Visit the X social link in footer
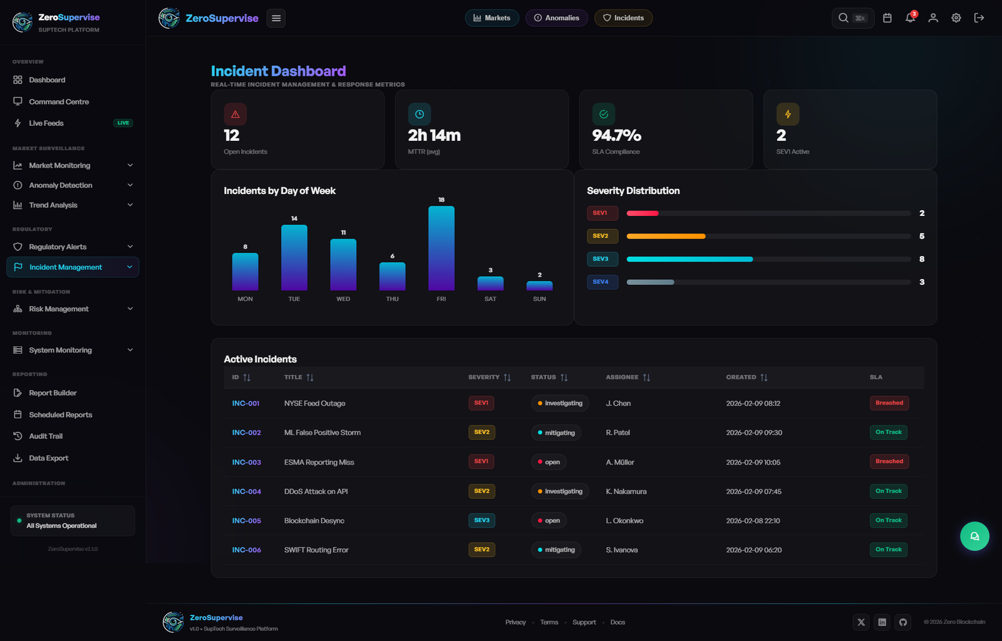1002x641 pixels. pos(861,622)
